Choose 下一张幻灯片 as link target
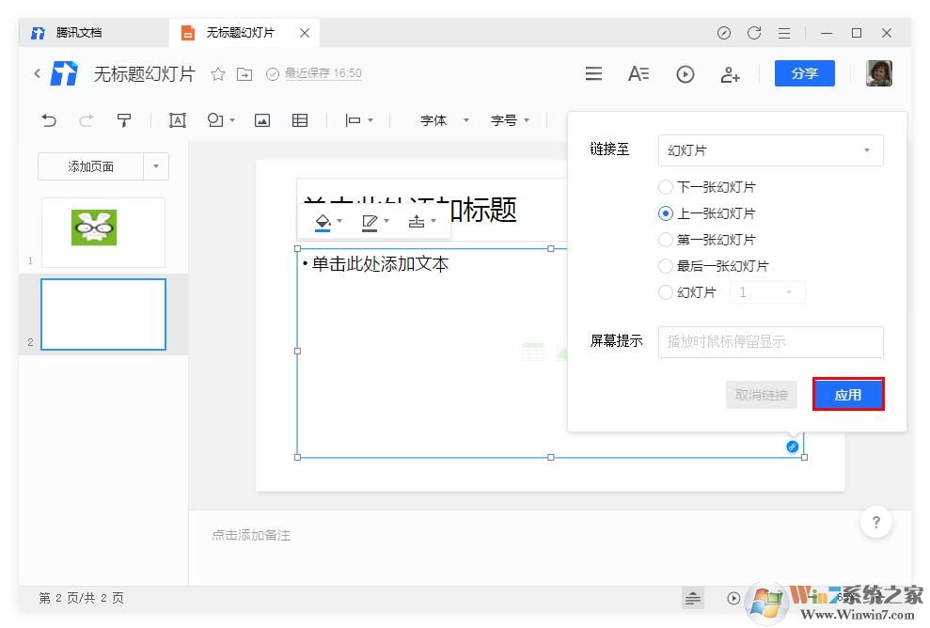Image resolution: width=930 pixels, height=628 pixels. pos(666,187)
